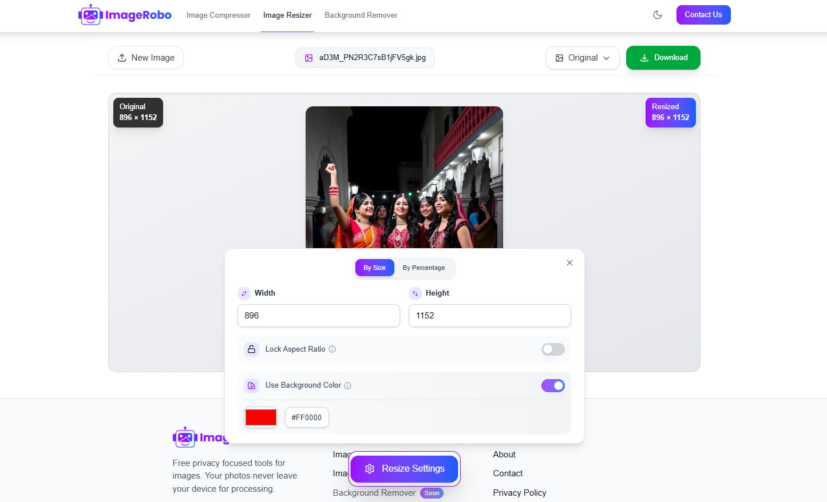The image size is (827, 502).
Task: Click the Resized 896 × 1152 badge
Action: 671,113
